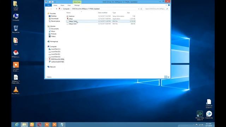
Task: Open the Computer desktop shortcut
Action: point(16,17)
